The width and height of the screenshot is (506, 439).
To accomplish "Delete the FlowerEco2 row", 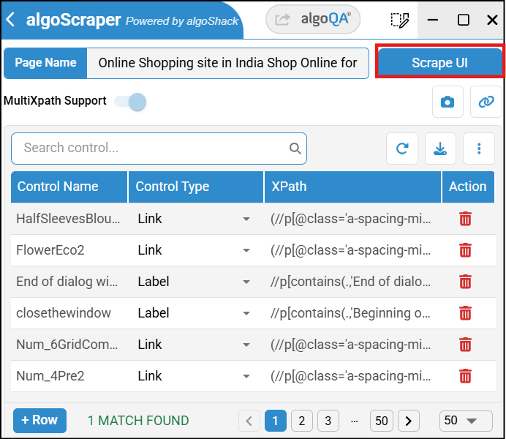I will pos(465,250).
